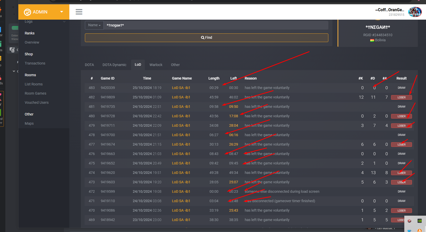The width and height of the screenshot is (426, 232).
Task: Click LOSER badge for game 9419086
Action: [x=402, y=211]
